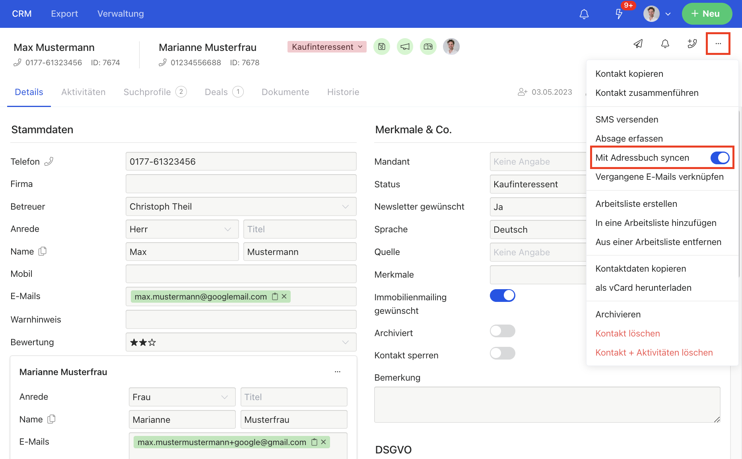Click the phone icon next to Telefon
Viewport: 742px width, 459px height.
(x=49, y=161)
